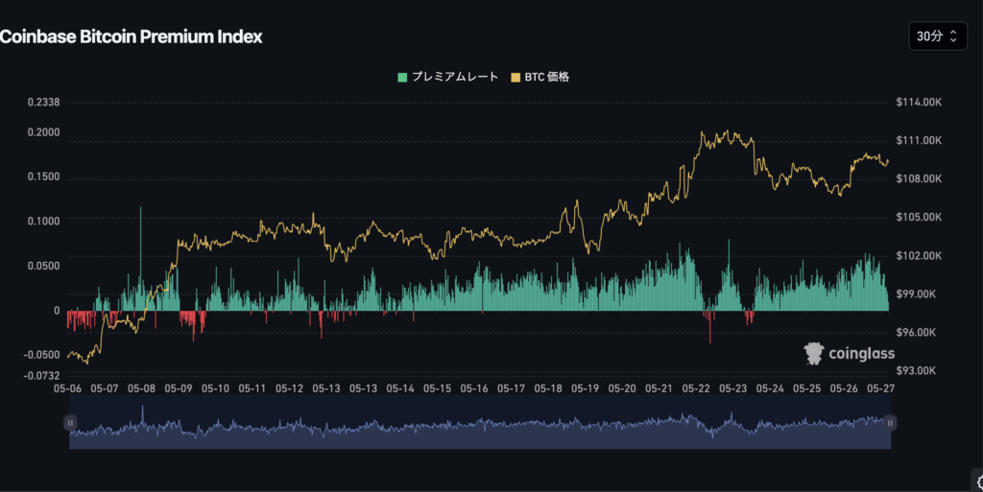This screenshot has width=983, height=492.
Task: Click the 05-17 date label
Action: pyautogui.click(x=511, y=388)
